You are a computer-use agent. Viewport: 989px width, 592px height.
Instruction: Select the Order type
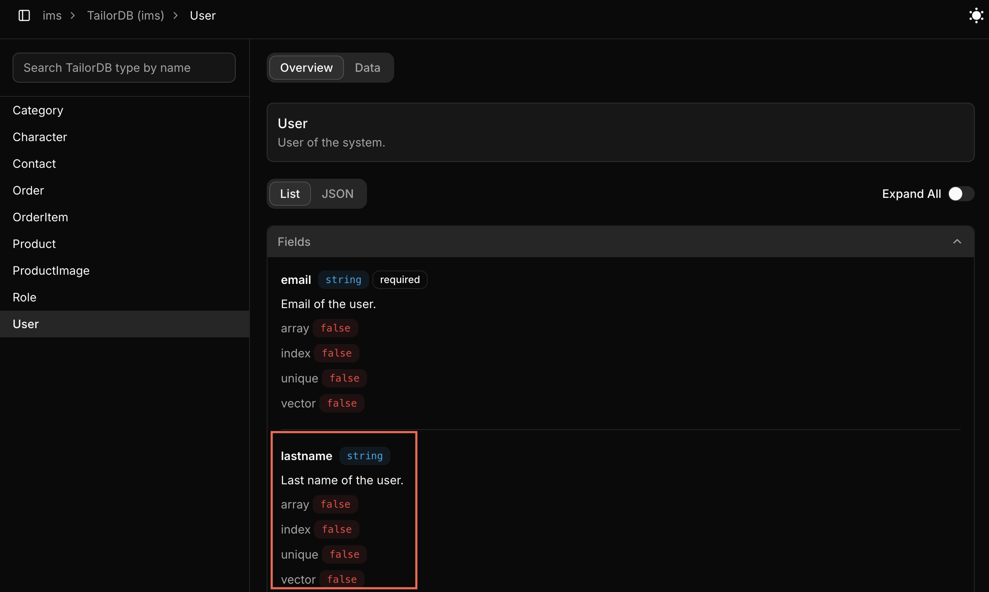point(28,190)
